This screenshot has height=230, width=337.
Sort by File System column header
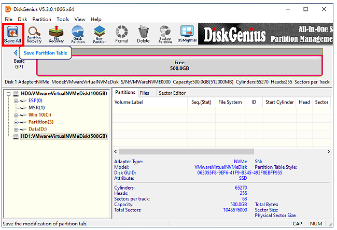coord(230,102)
